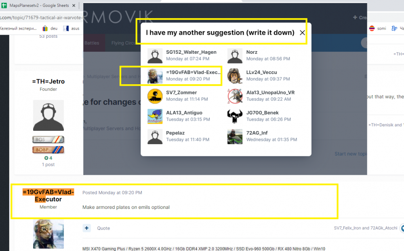Open 72AG_Inf profile link

point(257,133)
